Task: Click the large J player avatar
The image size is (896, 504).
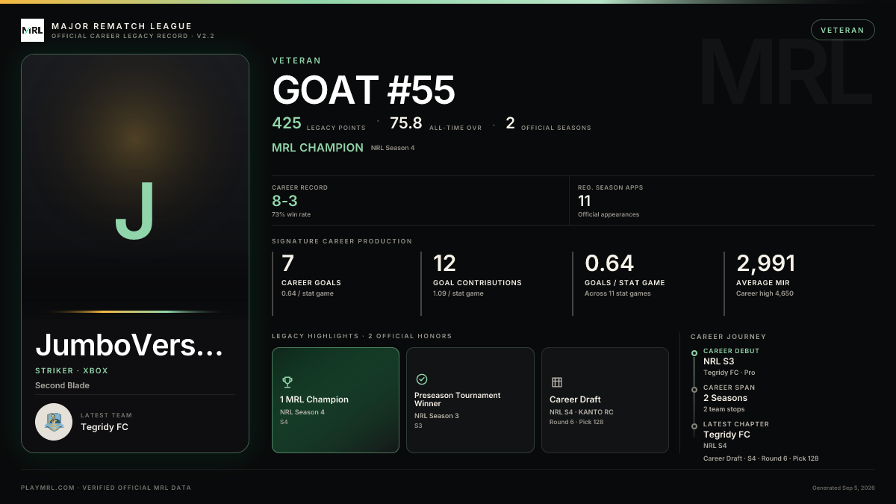Action: (x=134, y=211)
